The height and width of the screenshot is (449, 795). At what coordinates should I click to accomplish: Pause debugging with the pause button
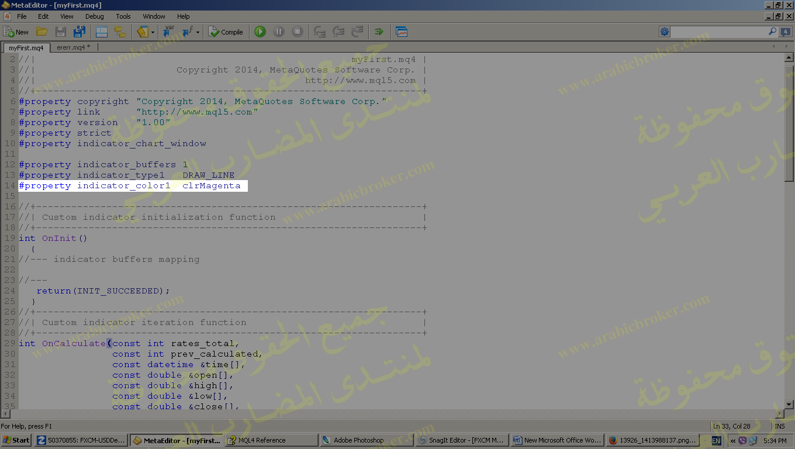point(279,32)
